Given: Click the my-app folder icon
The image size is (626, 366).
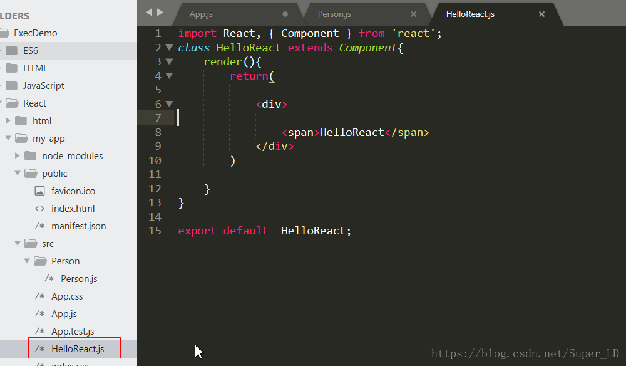Looking at the screenshot, I should tap(21, 138).
